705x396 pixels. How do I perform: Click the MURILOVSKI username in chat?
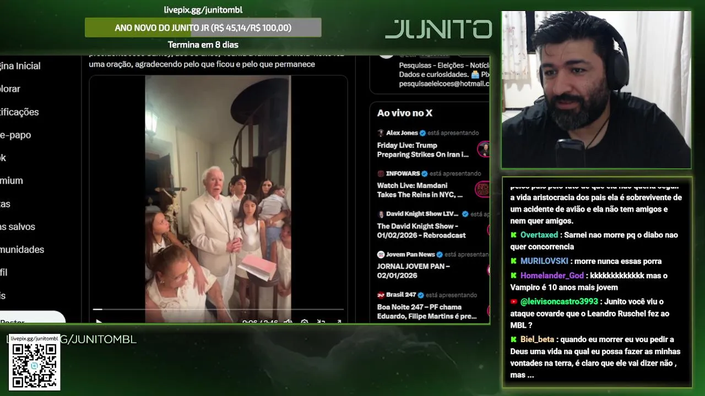coord(544,261)
